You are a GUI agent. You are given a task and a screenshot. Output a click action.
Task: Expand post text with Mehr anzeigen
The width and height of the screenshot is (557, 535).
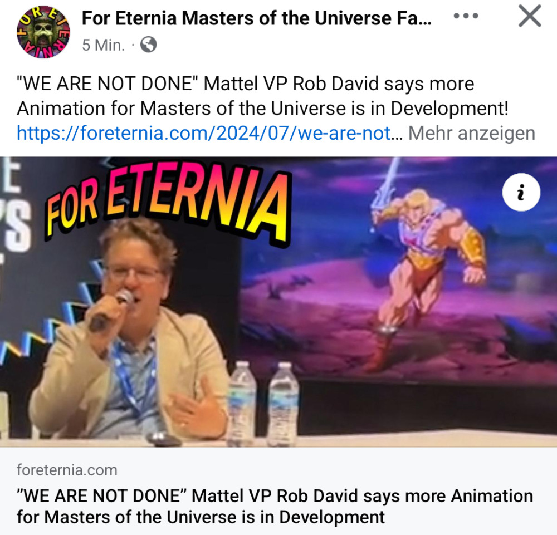tap(471, 134)
